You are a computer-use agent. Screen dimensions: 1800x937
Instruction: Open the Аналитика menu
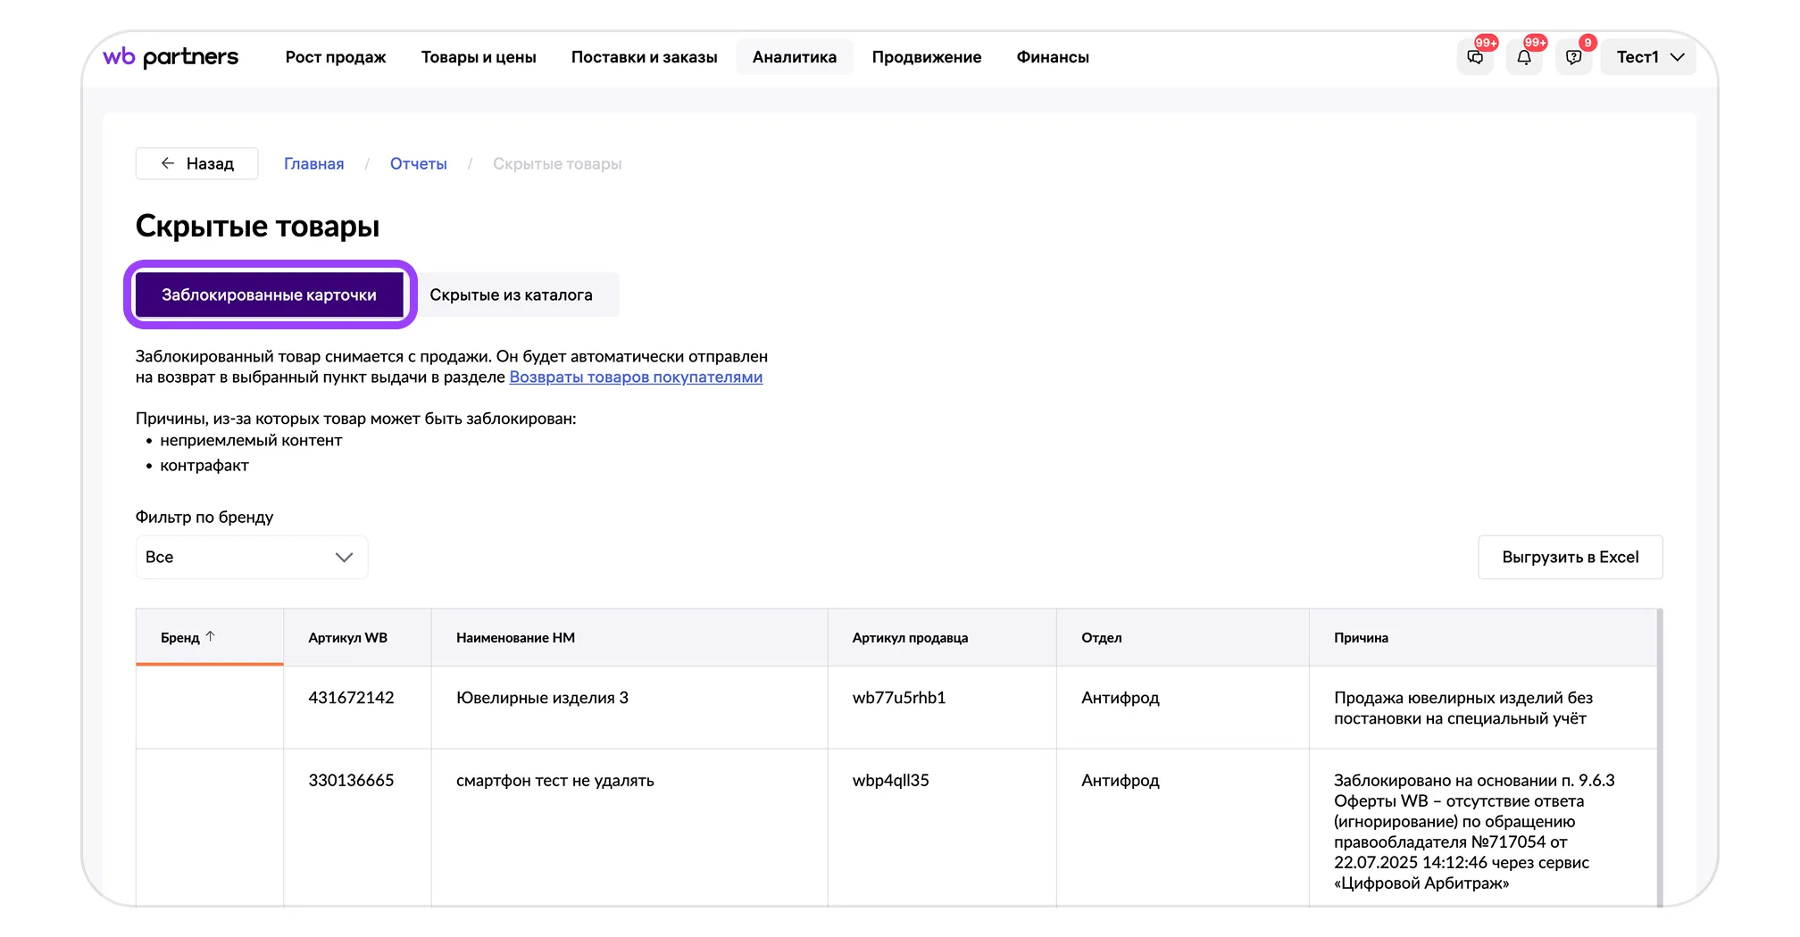point(794,57)
